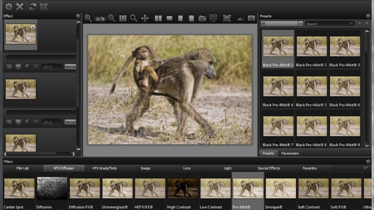
Task: Choose the Glimmerglass filter thumbnail
Action: 117,188
